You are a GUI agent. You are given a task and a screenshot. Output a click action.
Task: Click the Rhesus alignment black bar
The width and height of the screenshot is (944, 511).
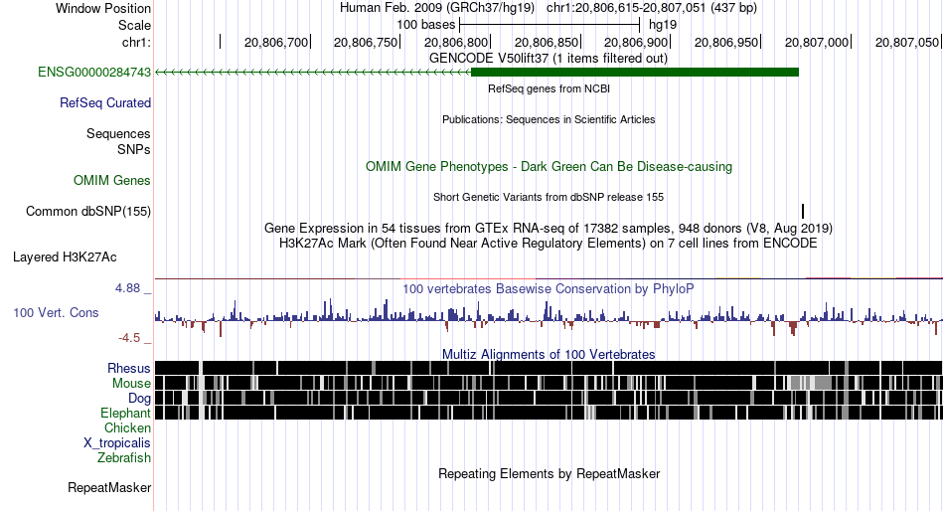[549, 368]
